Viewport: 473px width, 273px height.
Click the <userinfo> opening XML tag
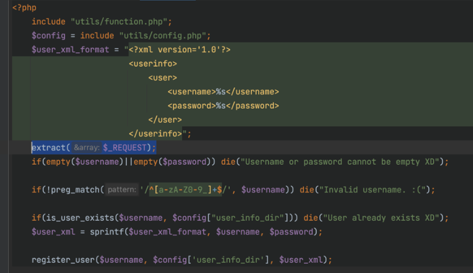click(153, 64)
